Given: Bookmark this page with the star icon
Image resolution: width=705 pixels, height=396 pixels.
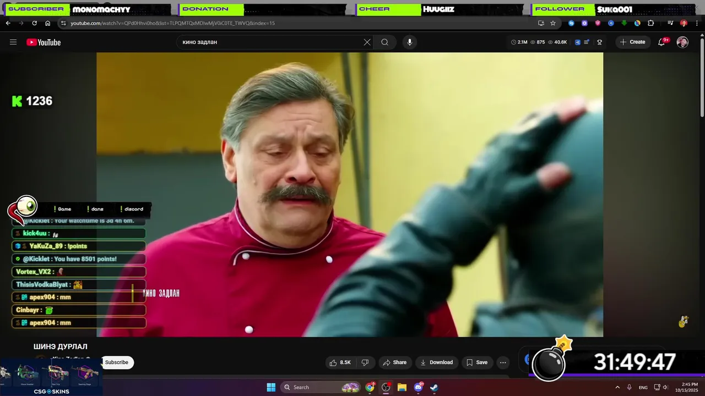Looking at the screenshot, I should [x=553, y=23].
